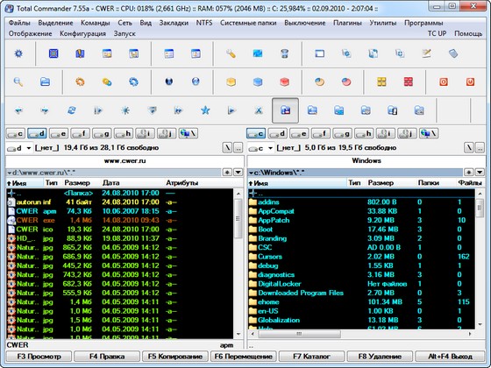Click the blank white window icon

pyautogui.click(x=319, y=53)
